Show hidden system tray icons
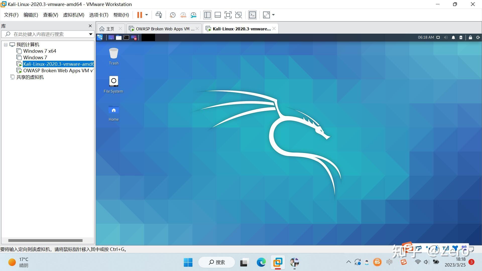Viewport: 482px width, 271px height. (348, 262)
